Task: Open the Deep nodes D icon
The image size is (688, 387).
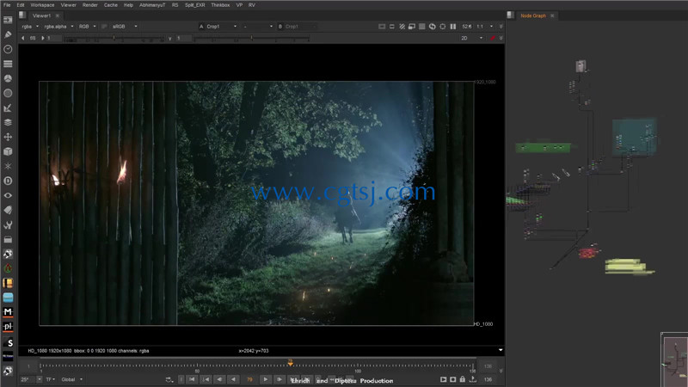Action: (x=8, y=181)
